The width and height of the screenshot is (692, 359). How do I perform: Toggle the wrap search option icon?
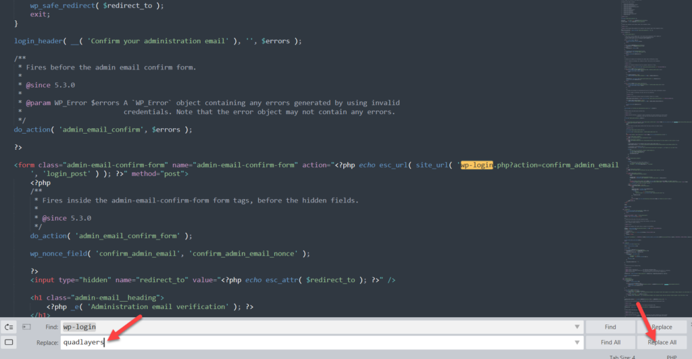tap(9, 327)
